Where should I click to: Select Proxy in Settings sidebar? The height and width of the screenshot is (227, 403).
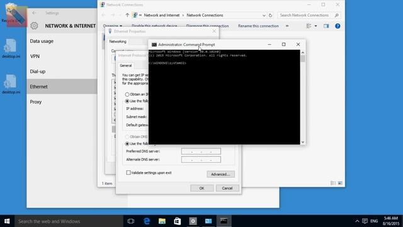[x=62, y=102]
